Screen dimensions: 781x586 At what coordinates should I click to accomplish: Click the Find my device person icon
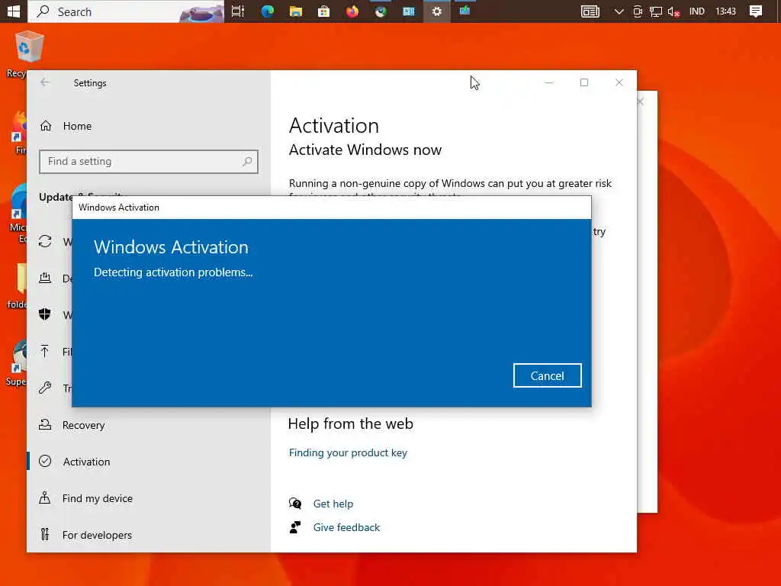[x=45, y=497]
